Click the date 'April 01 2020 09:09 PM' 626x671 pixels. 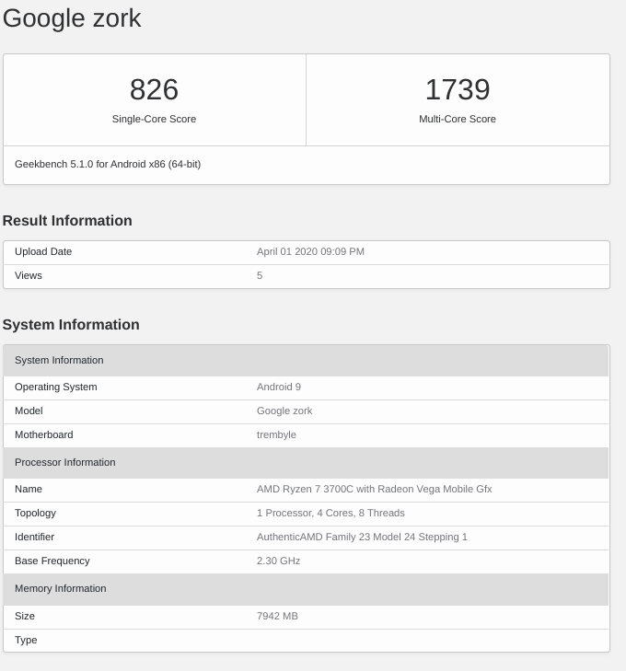[310, 251]
